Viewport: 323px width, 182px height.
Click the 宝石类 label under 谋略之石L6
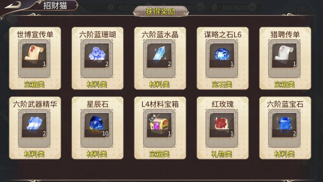point(222,84)
